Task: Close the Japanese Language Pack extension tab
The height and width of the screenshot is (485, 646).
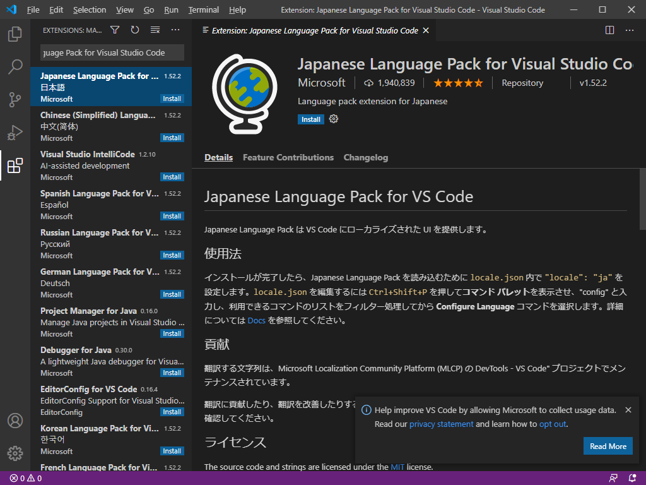Action: (426, 30)
